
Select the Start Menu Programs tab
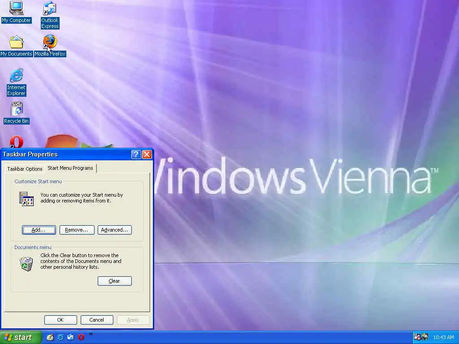[70, 168]
